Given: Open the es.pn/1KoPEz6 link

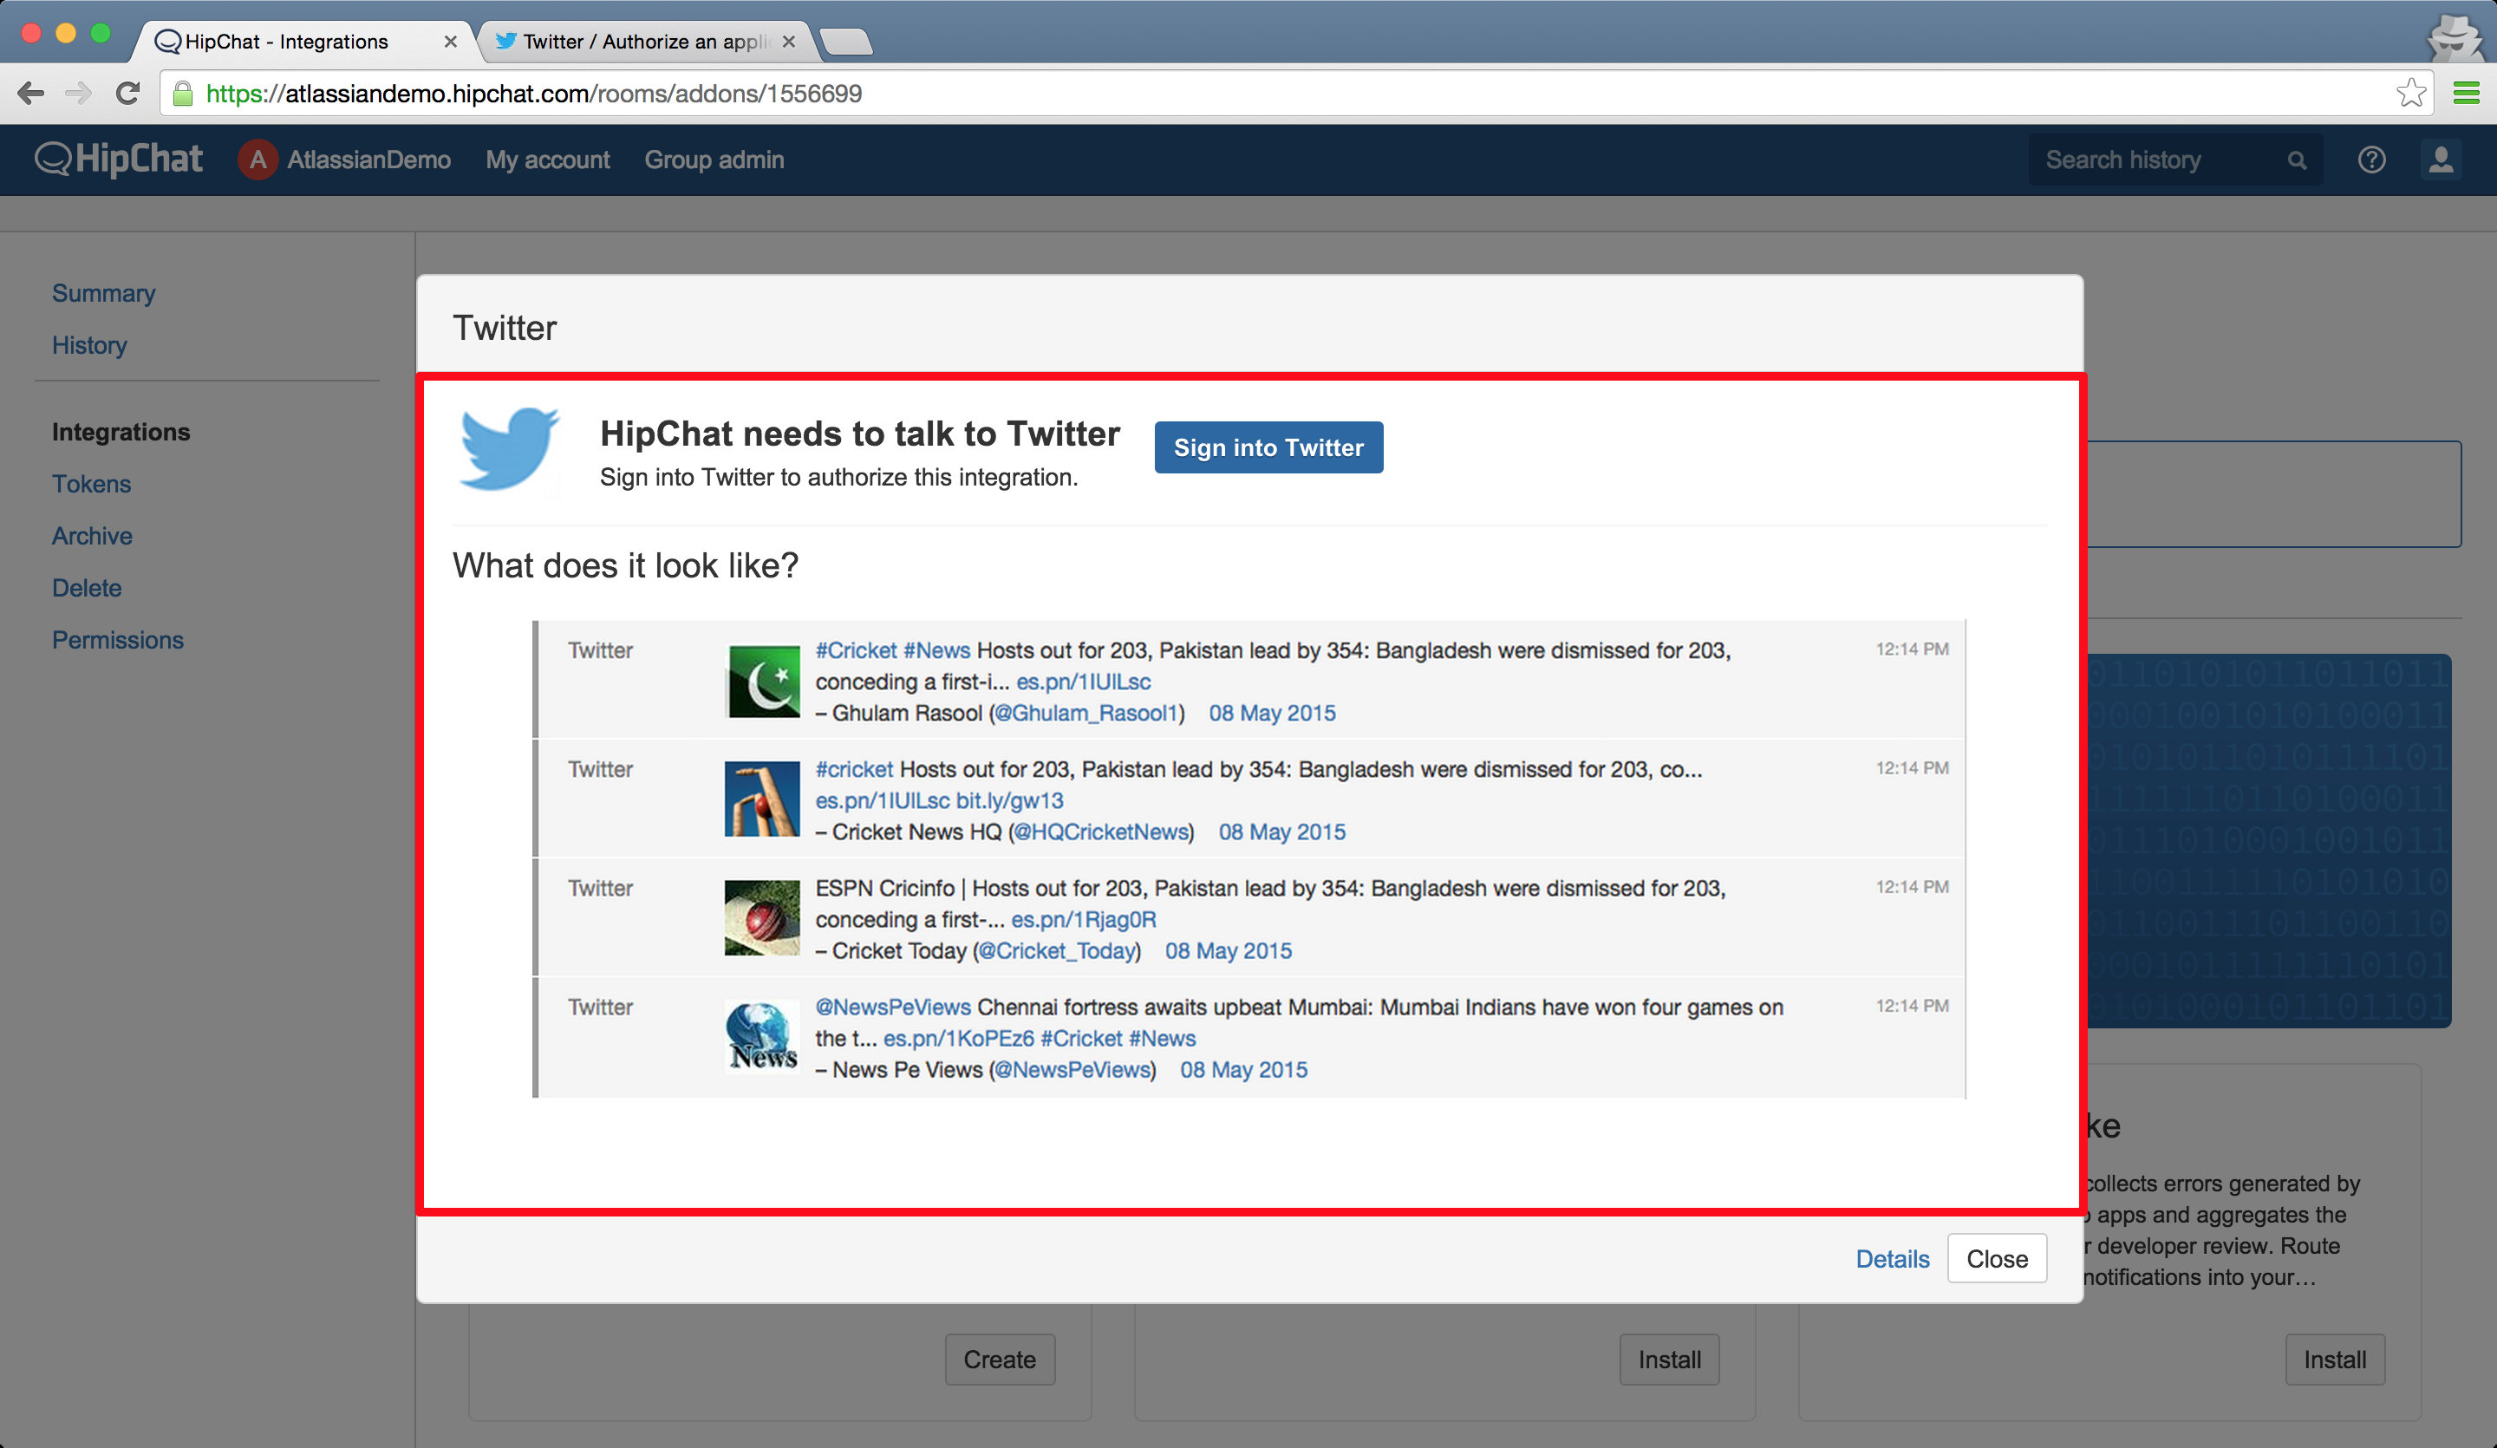Looking at the screenshot, I should (958, 1039).
